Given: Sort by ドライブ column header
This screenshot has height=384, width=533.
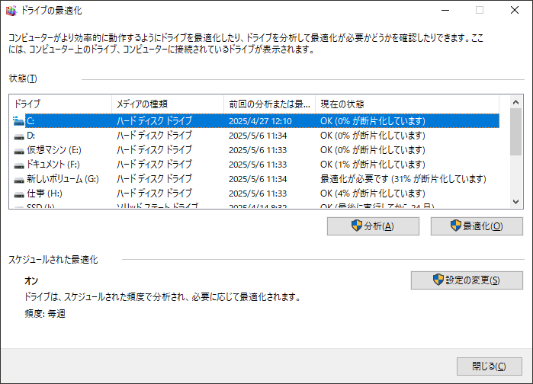Looking at the screenshot, I should [x=60, y=104].
